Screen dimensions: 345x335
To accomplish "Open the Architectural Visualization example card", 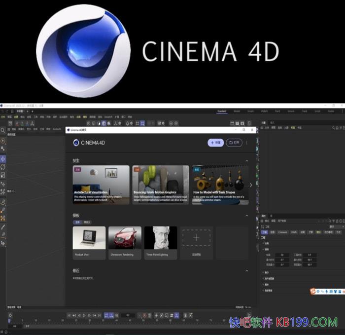I will (101, 185).
